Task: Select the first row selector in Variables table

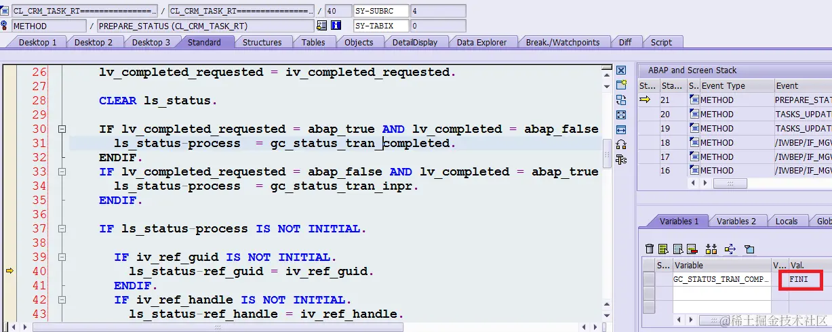Action: click(649, 279)
